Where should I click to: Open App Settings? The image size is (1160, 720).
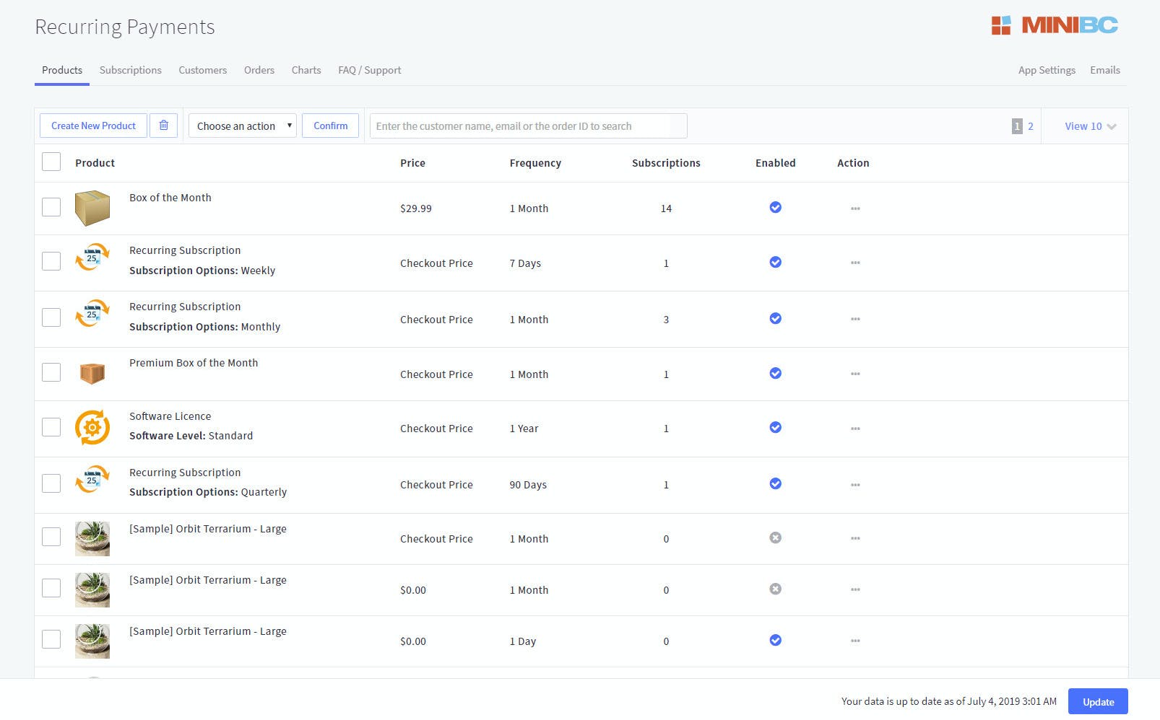[x=1047, y=70]
